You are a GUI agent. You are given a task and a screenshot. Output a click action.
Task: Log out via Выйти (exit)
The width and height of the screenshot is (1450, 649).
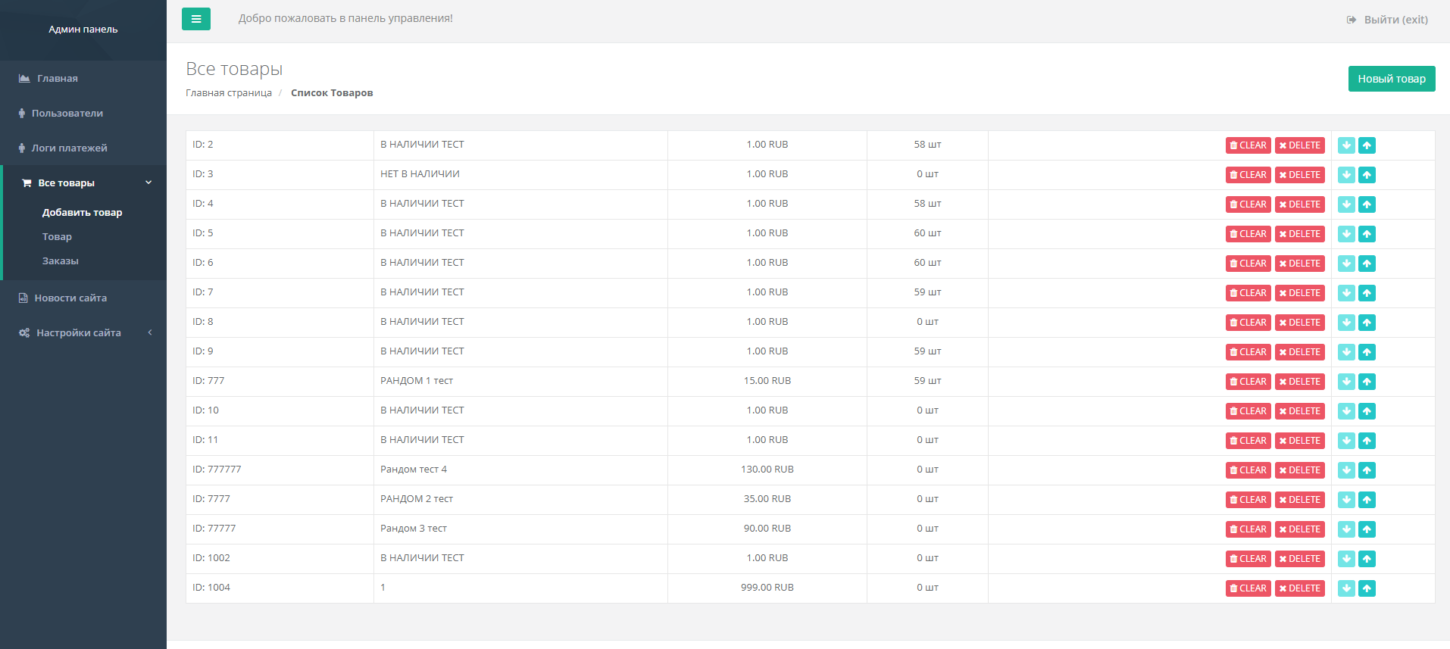click(1387, 20)
